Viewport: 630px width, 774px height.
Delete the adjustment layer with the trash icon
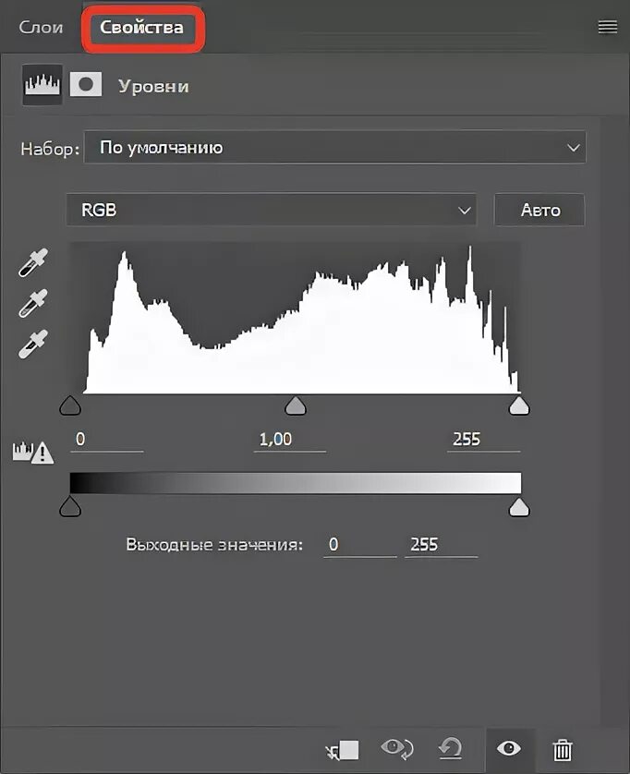pos(562,748)
